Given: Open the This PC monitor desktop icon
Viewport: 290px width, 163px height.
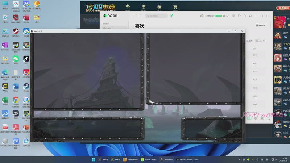Looking at the screenshot, I should point(5,5).
